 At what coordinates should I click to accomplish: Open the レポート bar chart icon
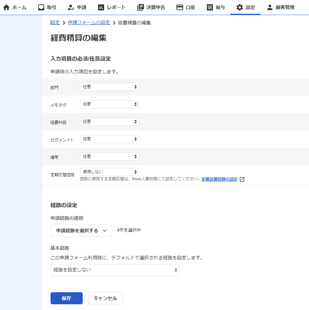(101, 7)
